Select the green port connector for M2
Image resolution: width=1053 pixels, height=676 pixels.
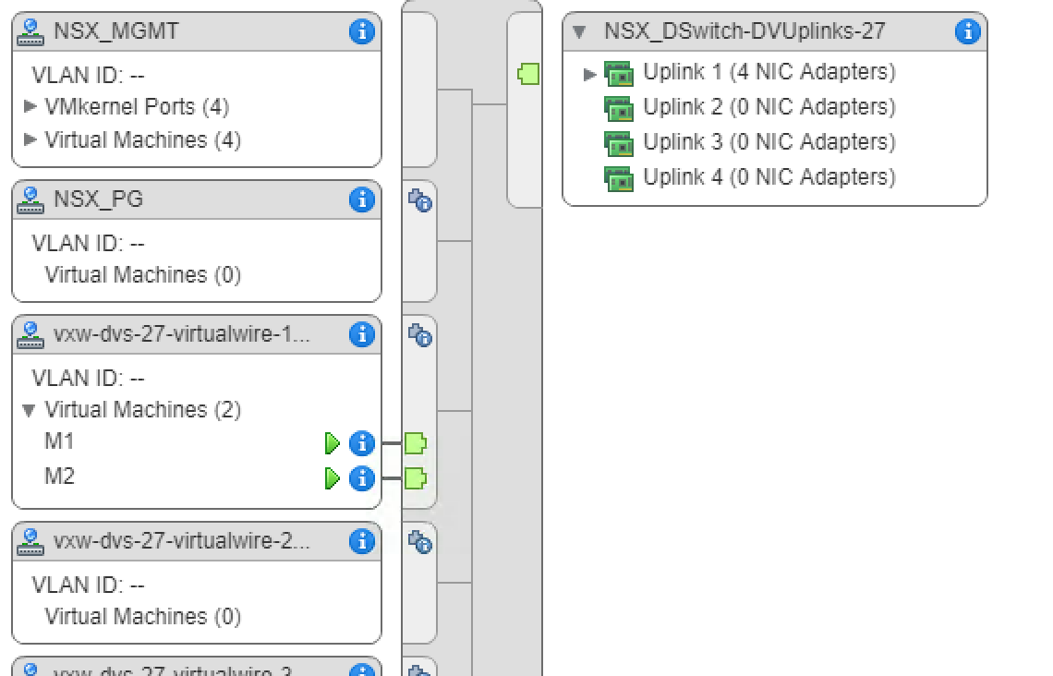click(x=416, y=478)
